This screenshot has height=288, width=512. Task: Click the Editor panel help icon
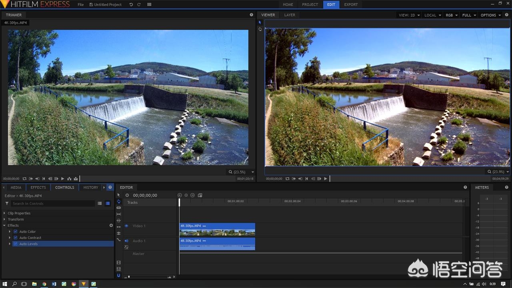click(465, 187)
